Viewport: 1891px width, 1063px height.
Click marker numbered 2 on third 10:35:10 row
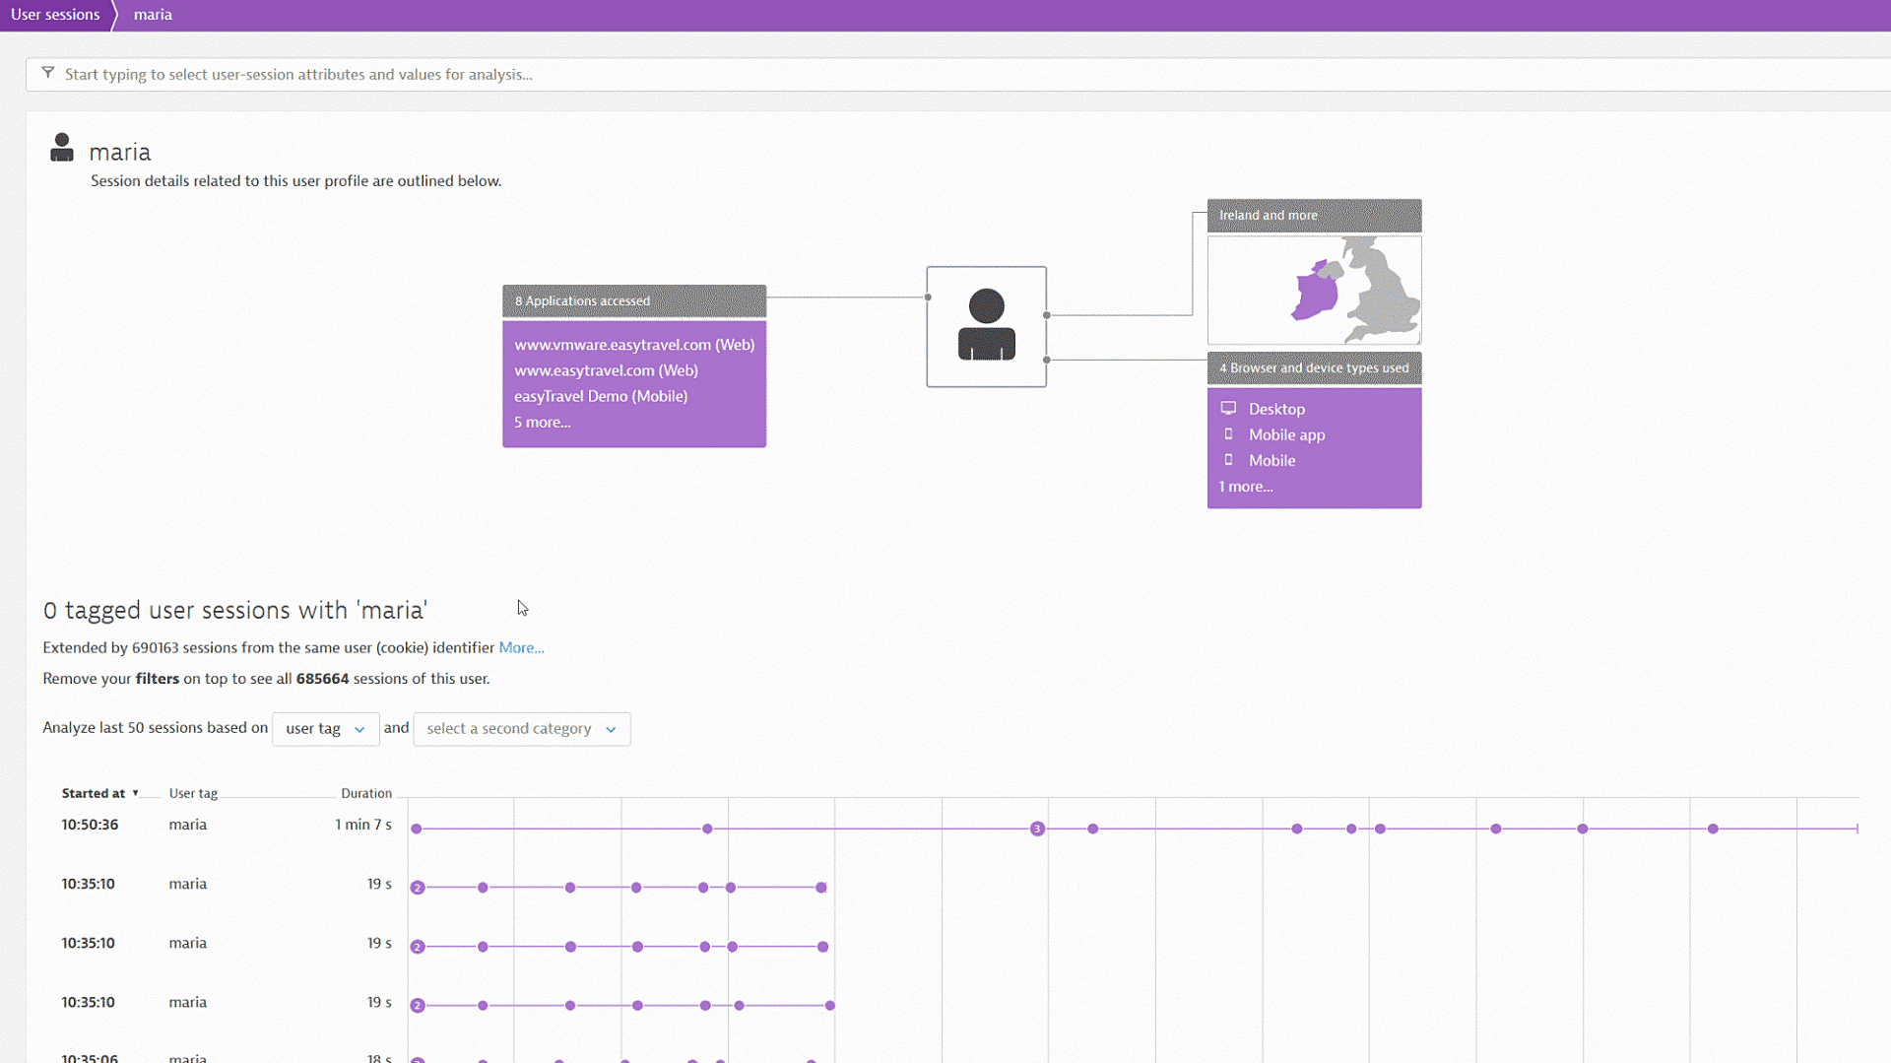tap(418, 1006)
